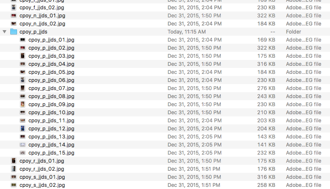Click the cpoy_p_jjds_12.jpg file icon

(x=23, y=129)
